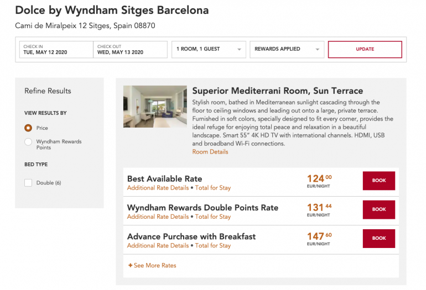This screenshot has width=426, height=290.
Task: Tick the Double (6) bed type checkbox
Action: [28, 183]
